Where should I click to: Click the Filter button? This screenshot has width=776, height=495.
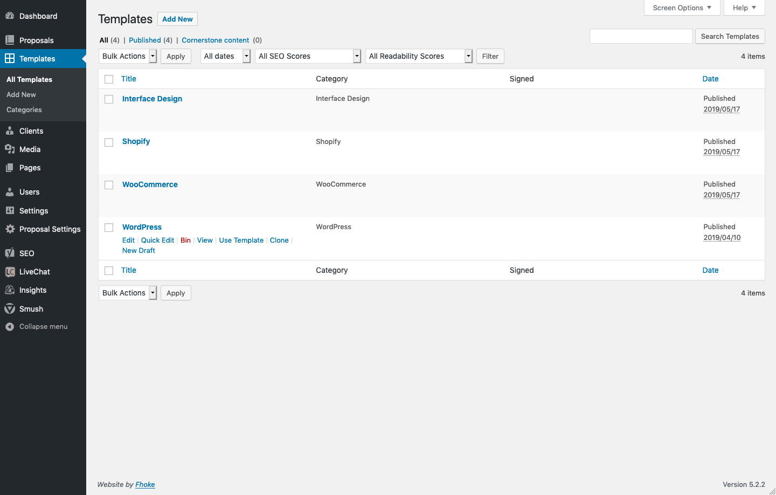490,56
